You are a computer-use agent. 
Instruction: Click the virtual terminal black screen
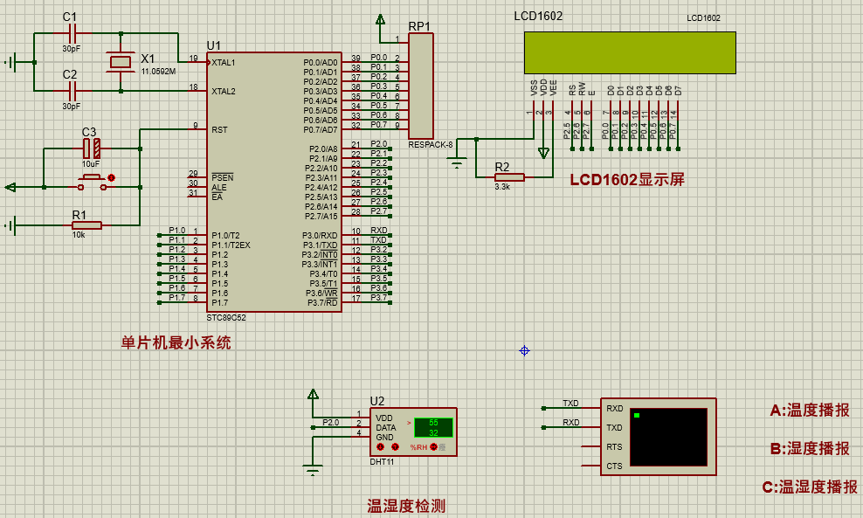coord(668,437)
